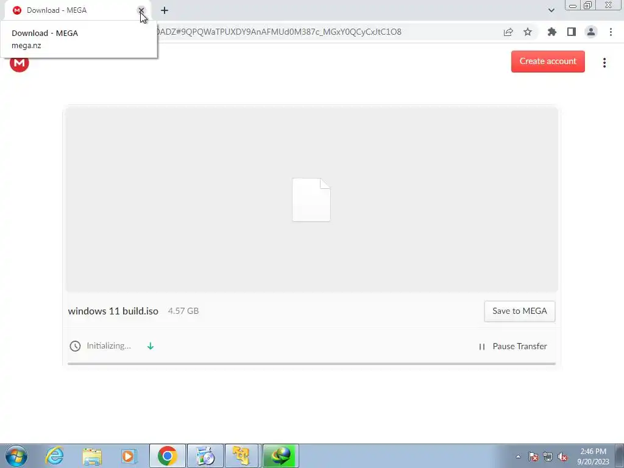Click network status tray icon
The image size is (624, 468).
(x=548, y=456)
